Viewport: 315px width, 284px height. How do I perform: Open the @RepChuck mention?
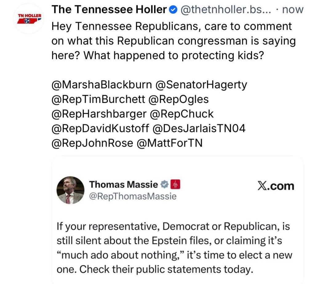click(x=182, y=114)
